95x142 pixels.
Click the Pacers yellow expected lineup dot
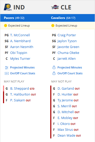(6, 26)
